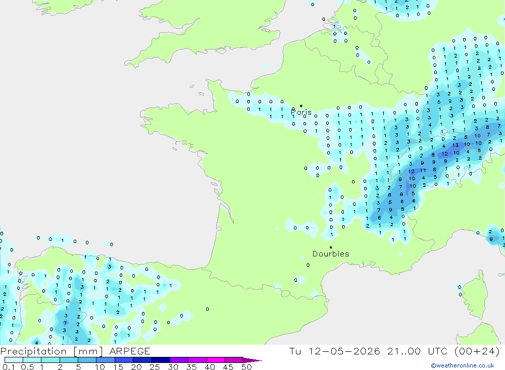Click the purple over-50 legend arrow tip
The image size is (505, 370).
[x=253, y=360]
